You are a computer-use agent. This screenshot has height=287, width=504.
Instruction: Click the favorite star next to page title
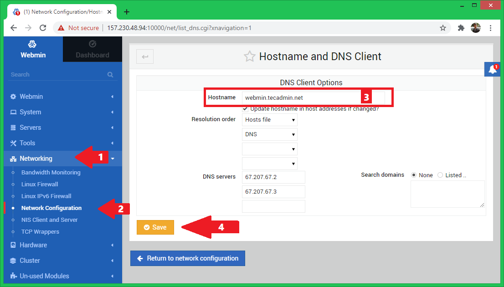[x=249, y=56]
